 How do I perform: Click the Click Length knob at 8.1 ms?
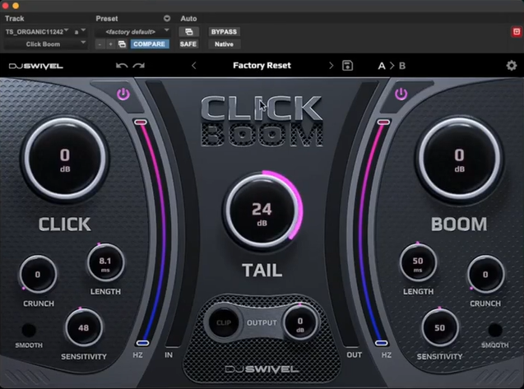pos(105,263)
